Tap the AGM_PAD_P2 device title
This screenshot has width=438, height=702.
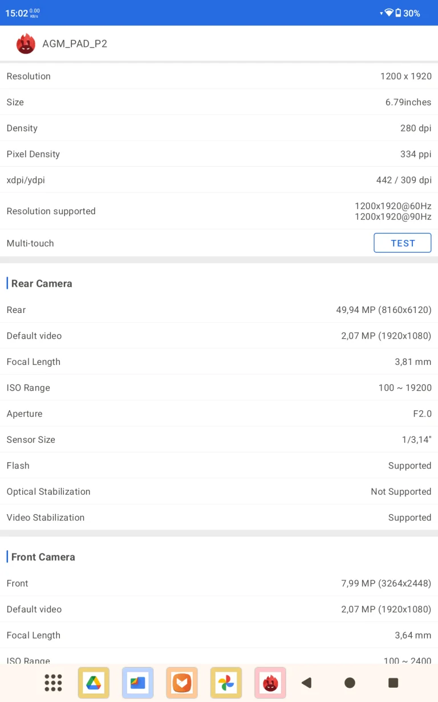point(75,44)
